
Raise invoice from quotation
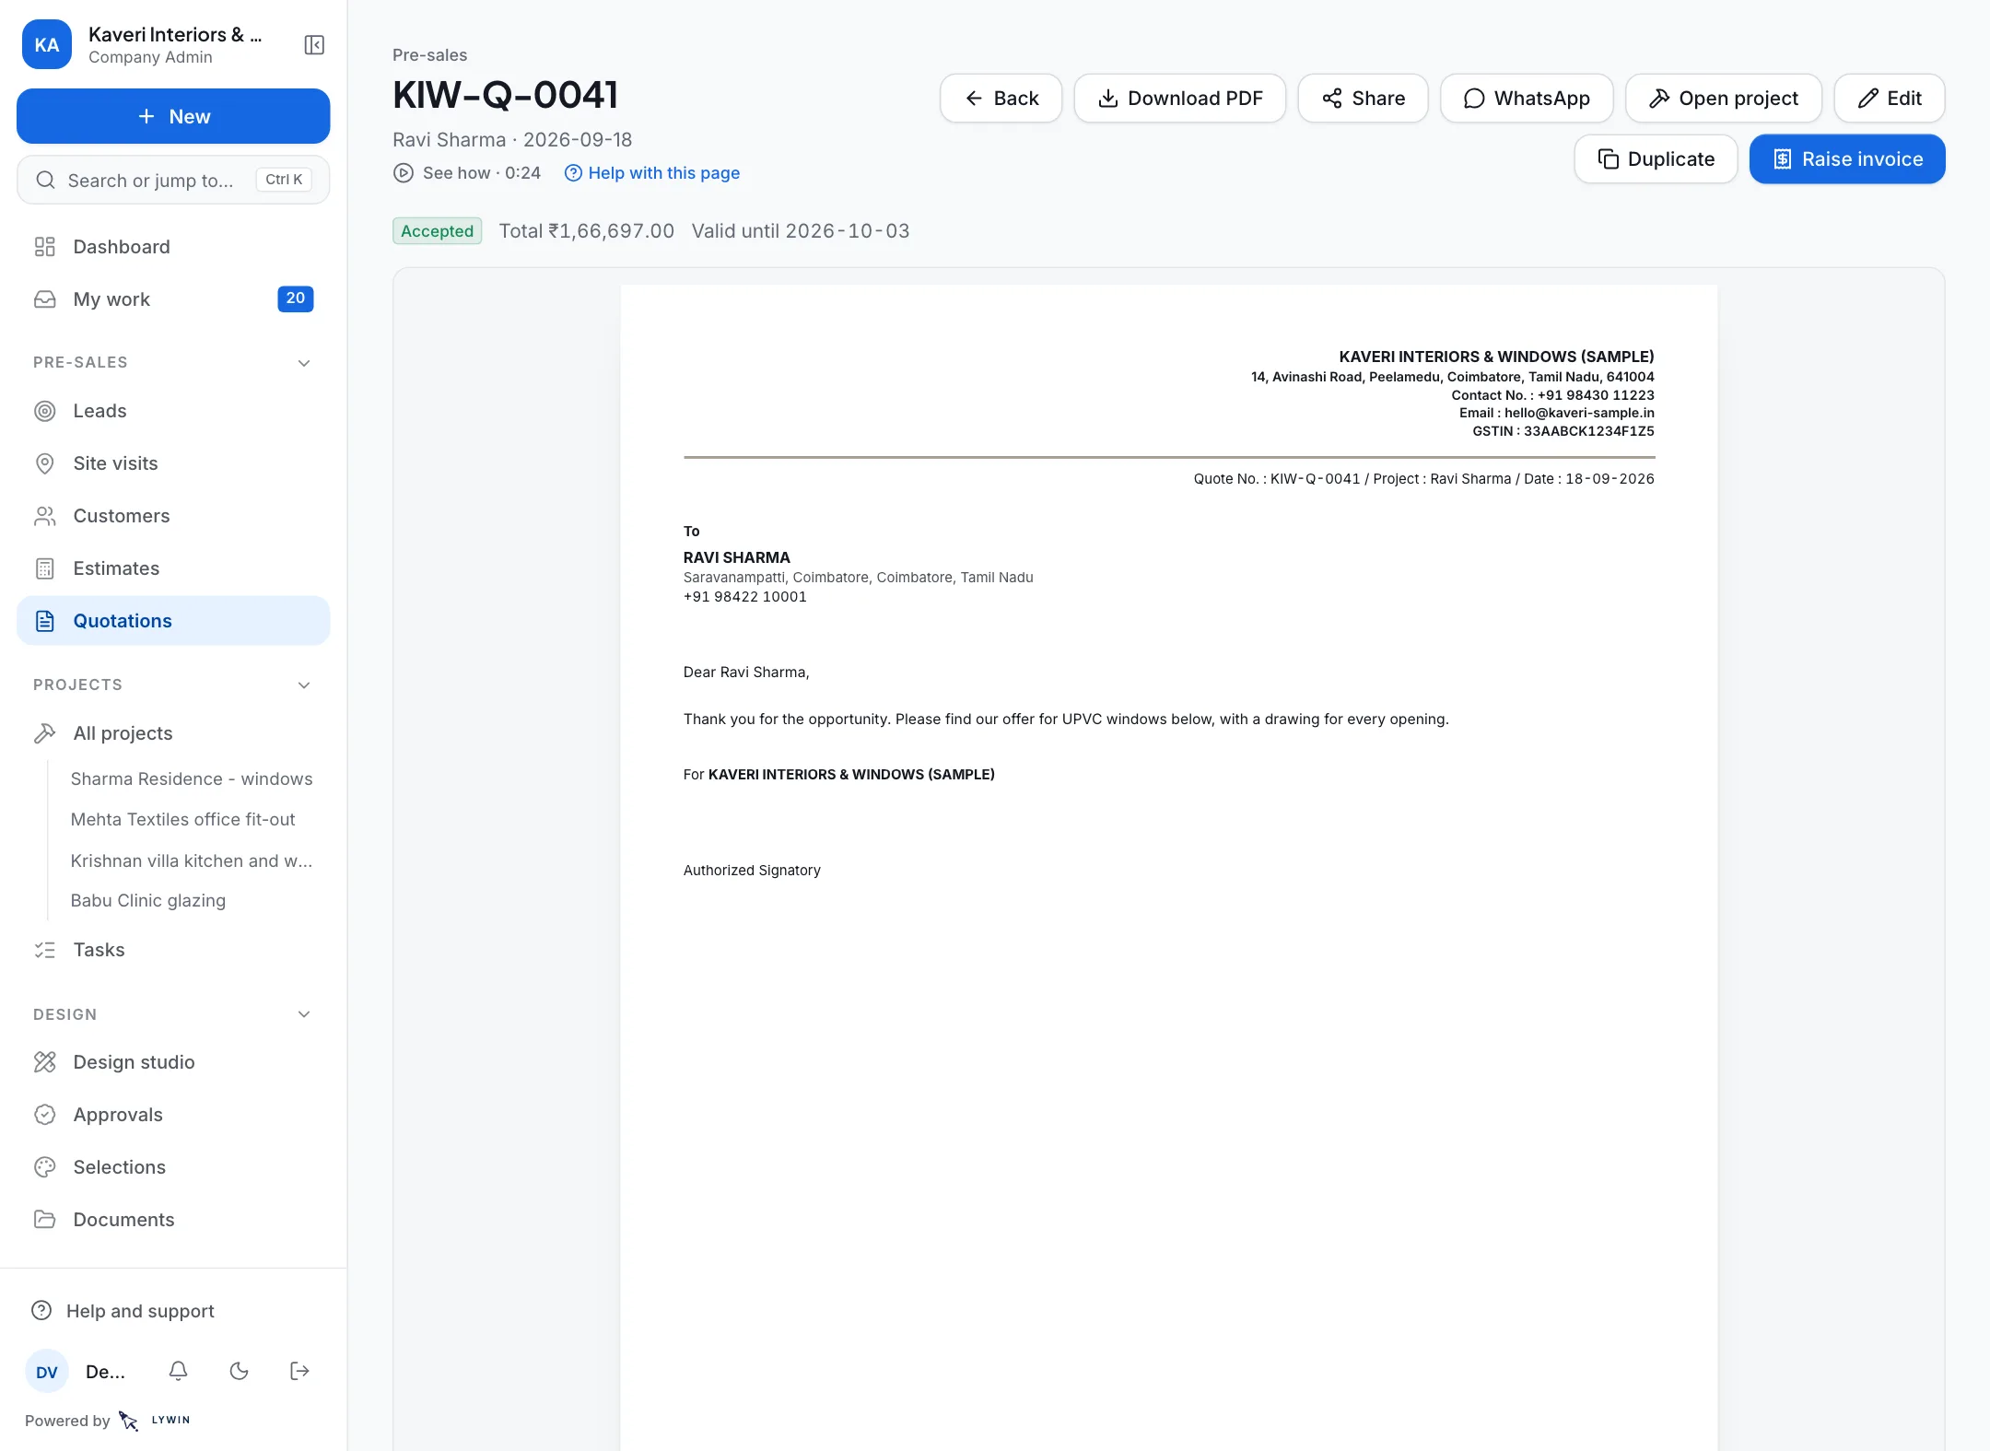tap(1847, 159)
